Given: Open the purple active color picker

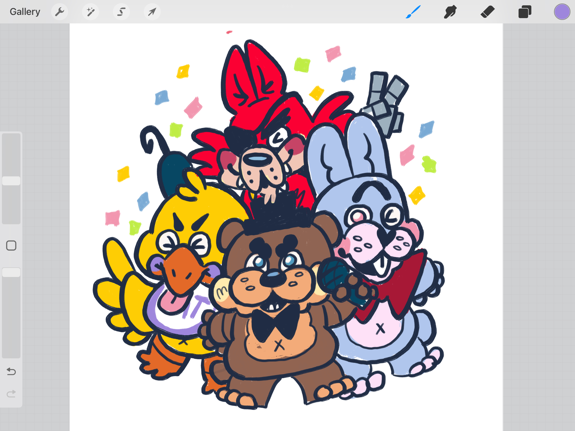Looking at the screenshot, I should click(x=562, y=12).
